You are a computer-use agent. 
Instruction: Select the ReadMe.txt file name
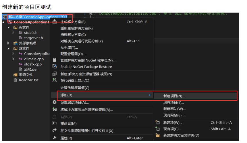(29, 80)
